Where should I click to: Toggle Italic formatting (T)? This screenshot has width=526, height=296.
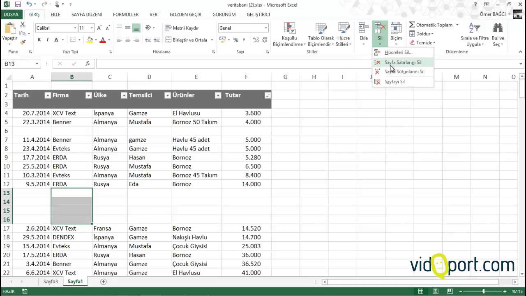[48, 40]
